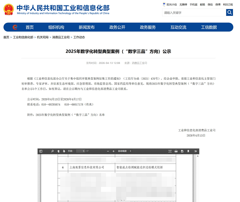
Task: Click 消费品工业司 in the breadcrumb
Action: (x=61, y=37)
